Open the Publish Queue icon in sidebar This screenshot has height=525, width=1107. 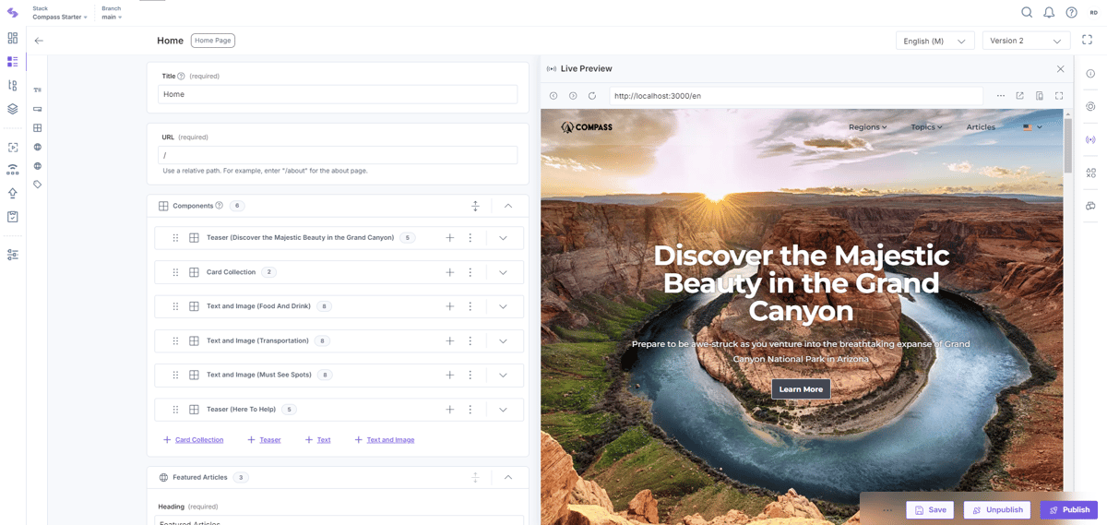tap(13, 170)
